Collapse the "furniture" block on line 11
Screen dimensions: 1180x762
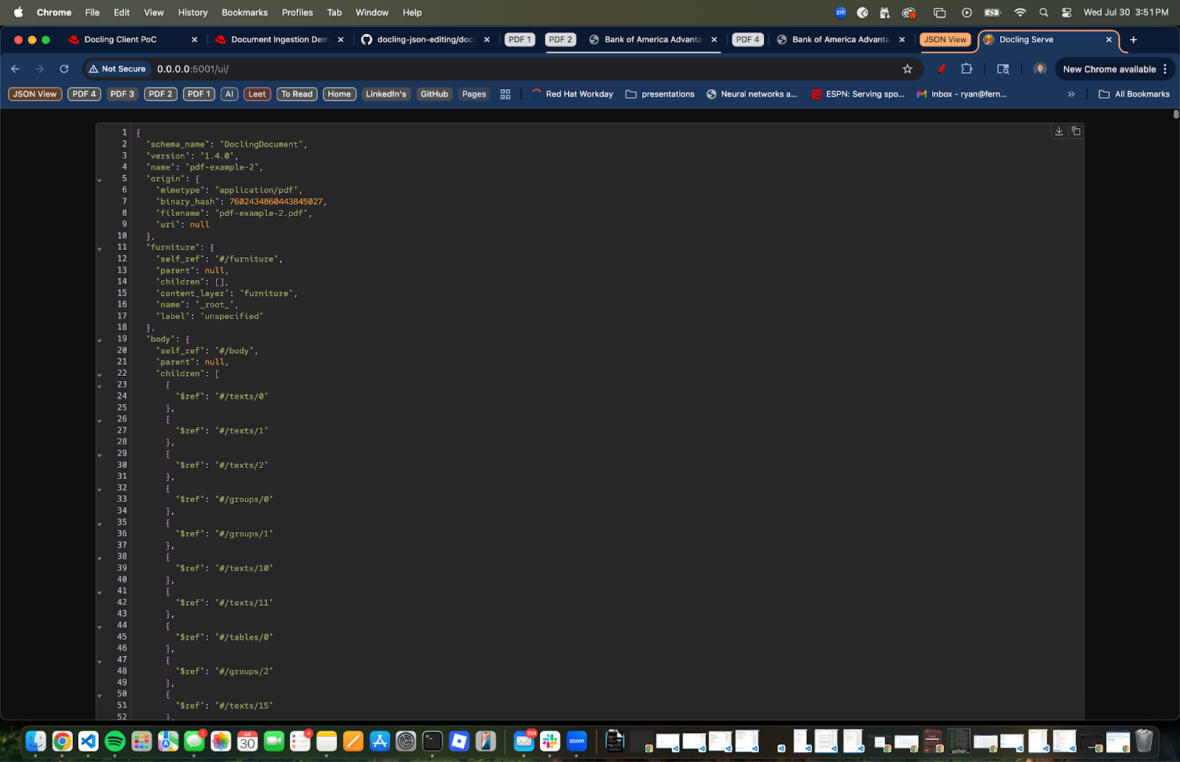point(100,248)
